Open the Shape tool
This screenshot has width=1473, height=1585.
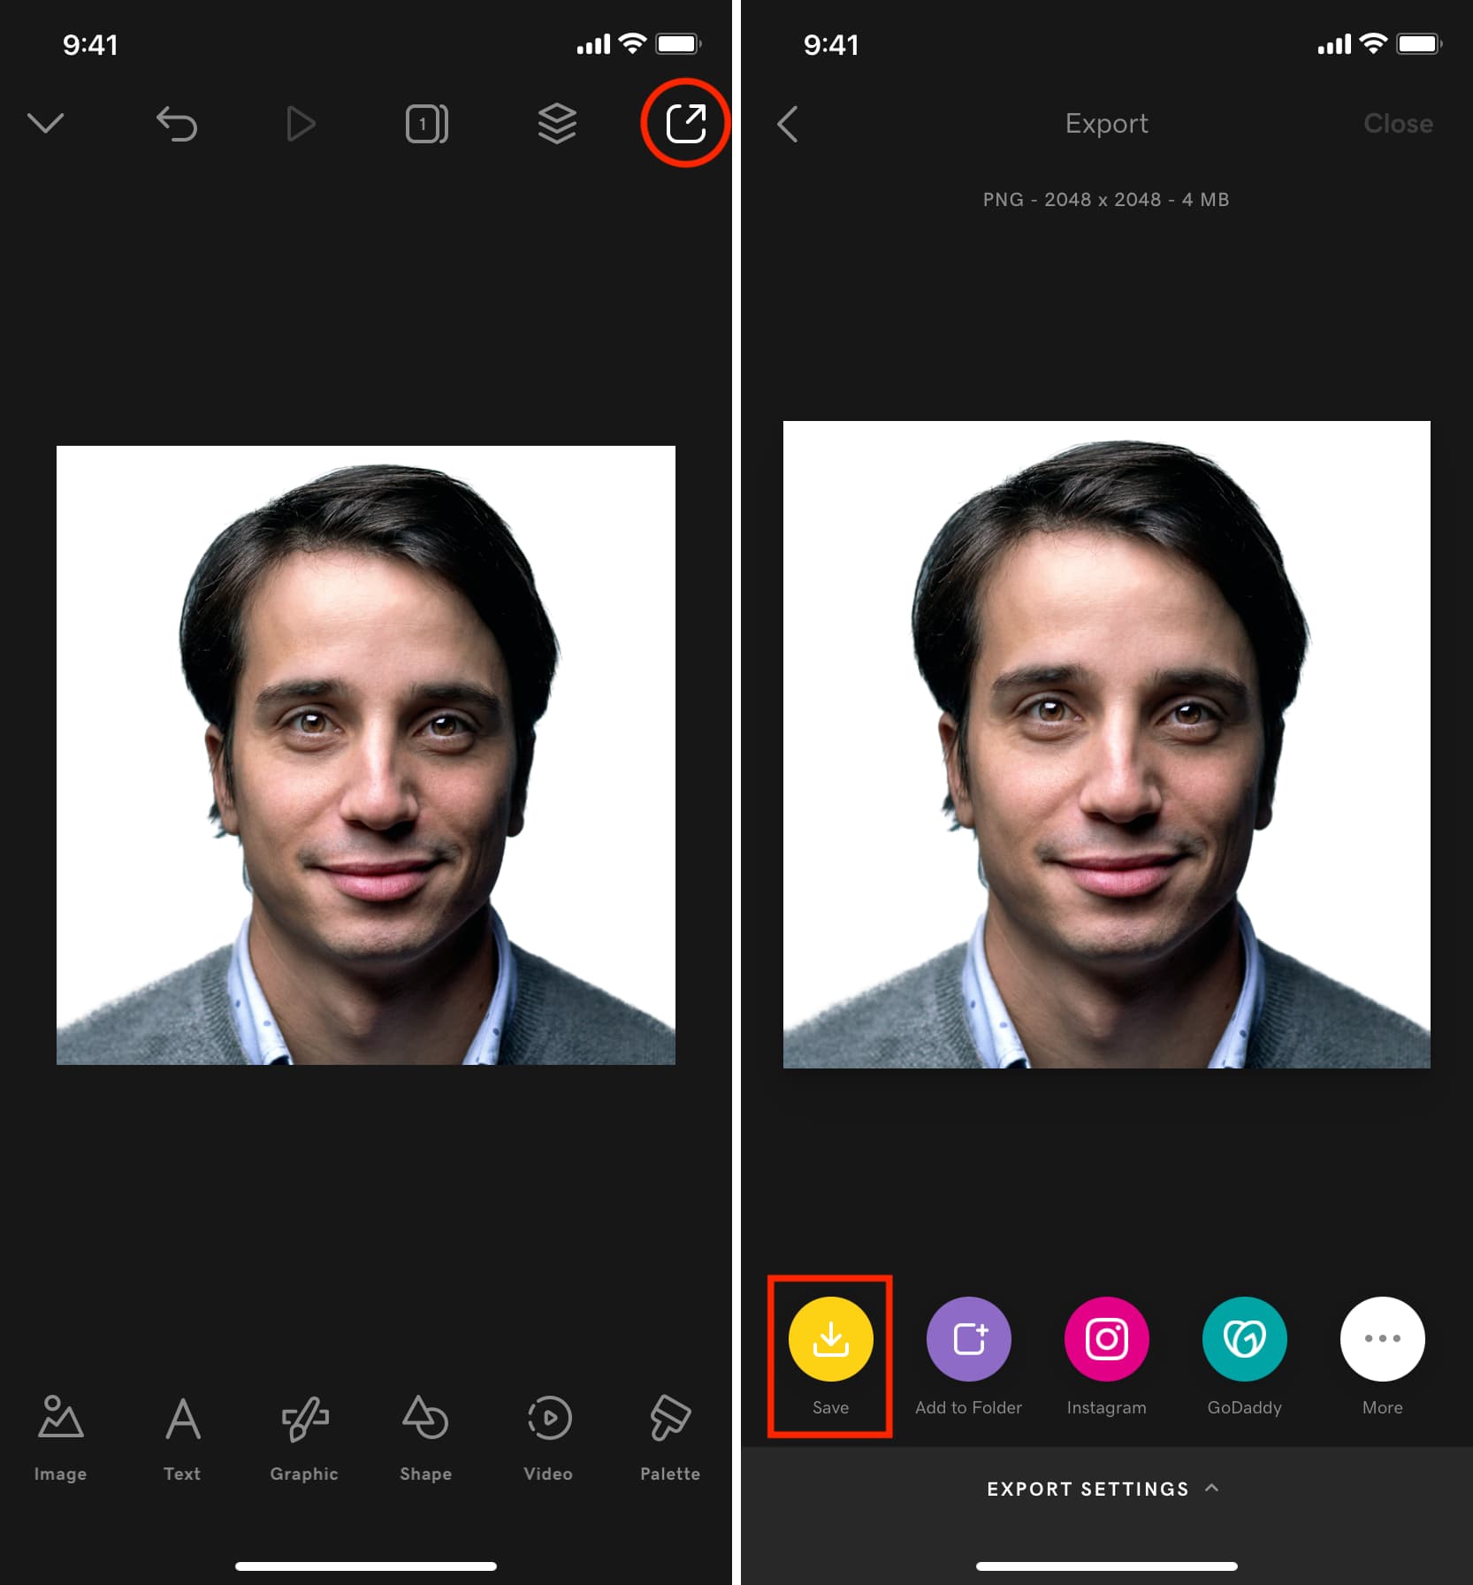pyautogui.click(x=425, y=1438)
